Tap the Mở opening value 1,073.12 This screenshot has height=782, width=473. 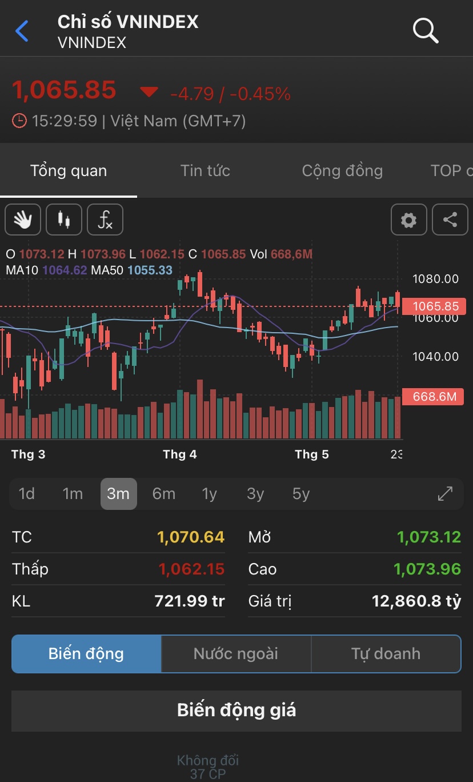[429, 537]
